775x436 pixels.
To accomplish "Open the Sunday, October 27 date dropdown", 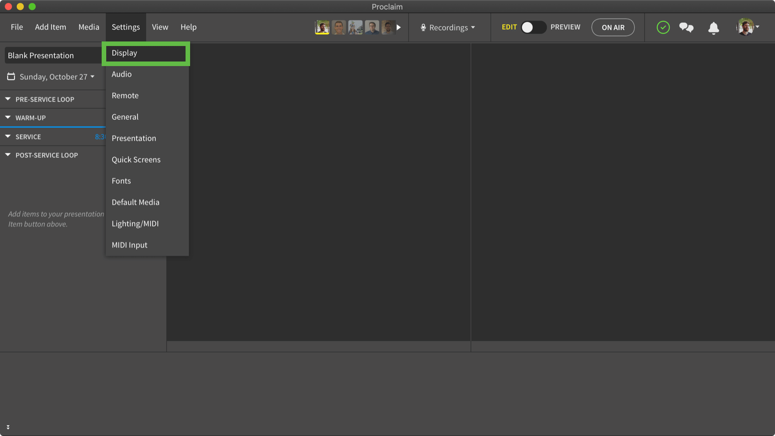I will coord(57,77).
